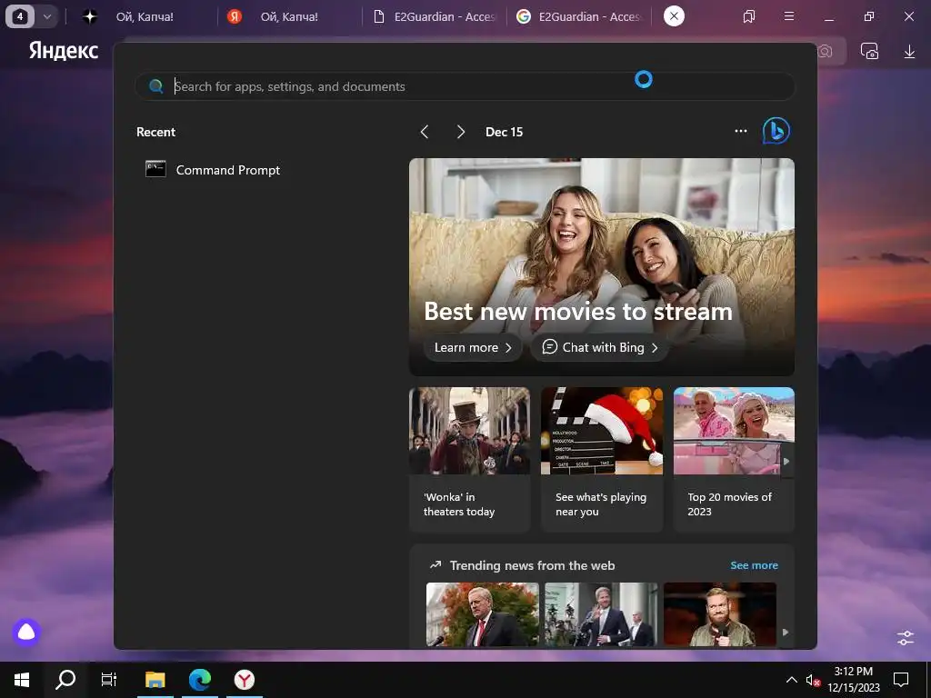This screenshot has width=931, height=698.
Task: Advance trending news with the small arrow
Action: (786, 633)
